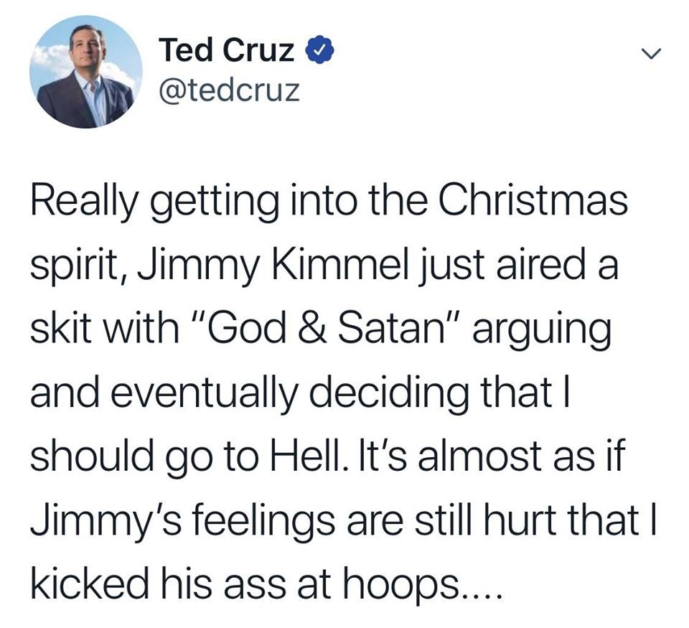The height and width of the screenshot is (628, 689).
Task: Click the word "feelings" in the tweet
Action: click(263, 521)
